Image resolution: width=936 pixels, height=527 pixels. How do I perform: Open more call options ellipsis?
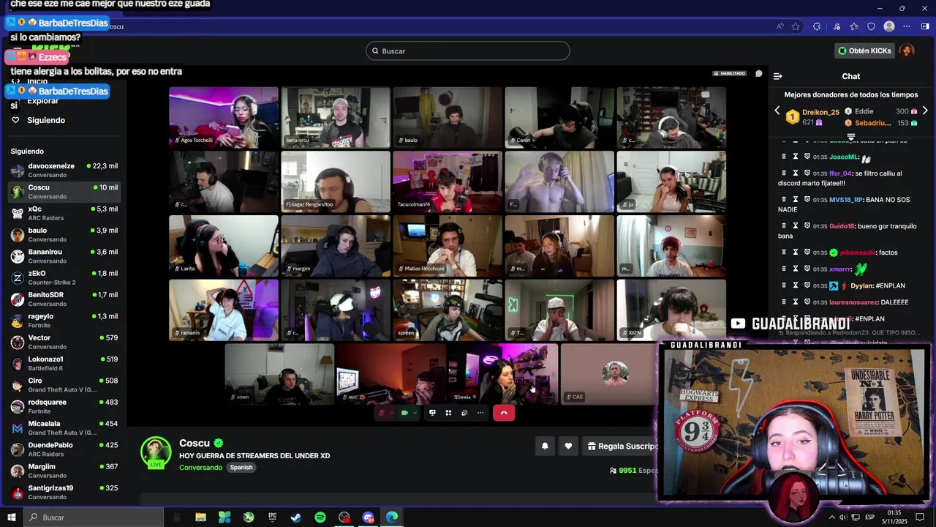point(480,413)
